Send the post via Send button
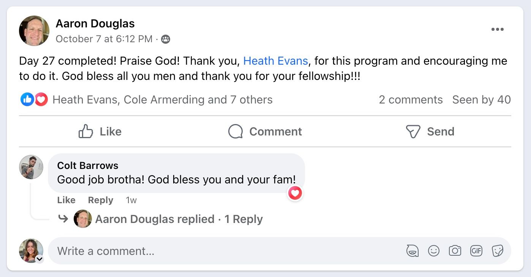Viewport: 531px width, 277px height. [430, 132]
